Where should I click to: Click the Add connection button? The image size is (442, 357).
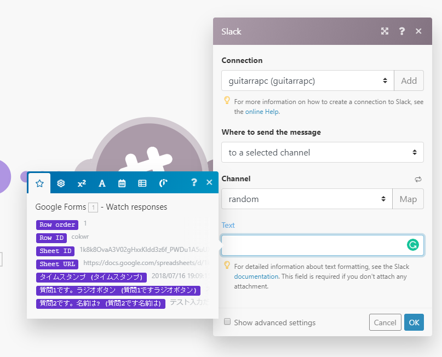409,80
